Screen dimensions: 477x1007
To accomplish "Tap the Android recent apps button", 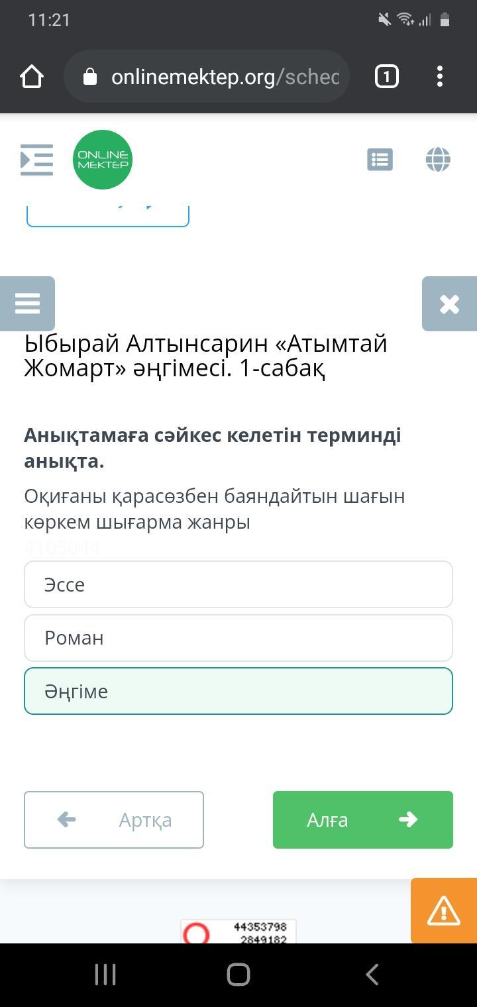I will [105, 975].
